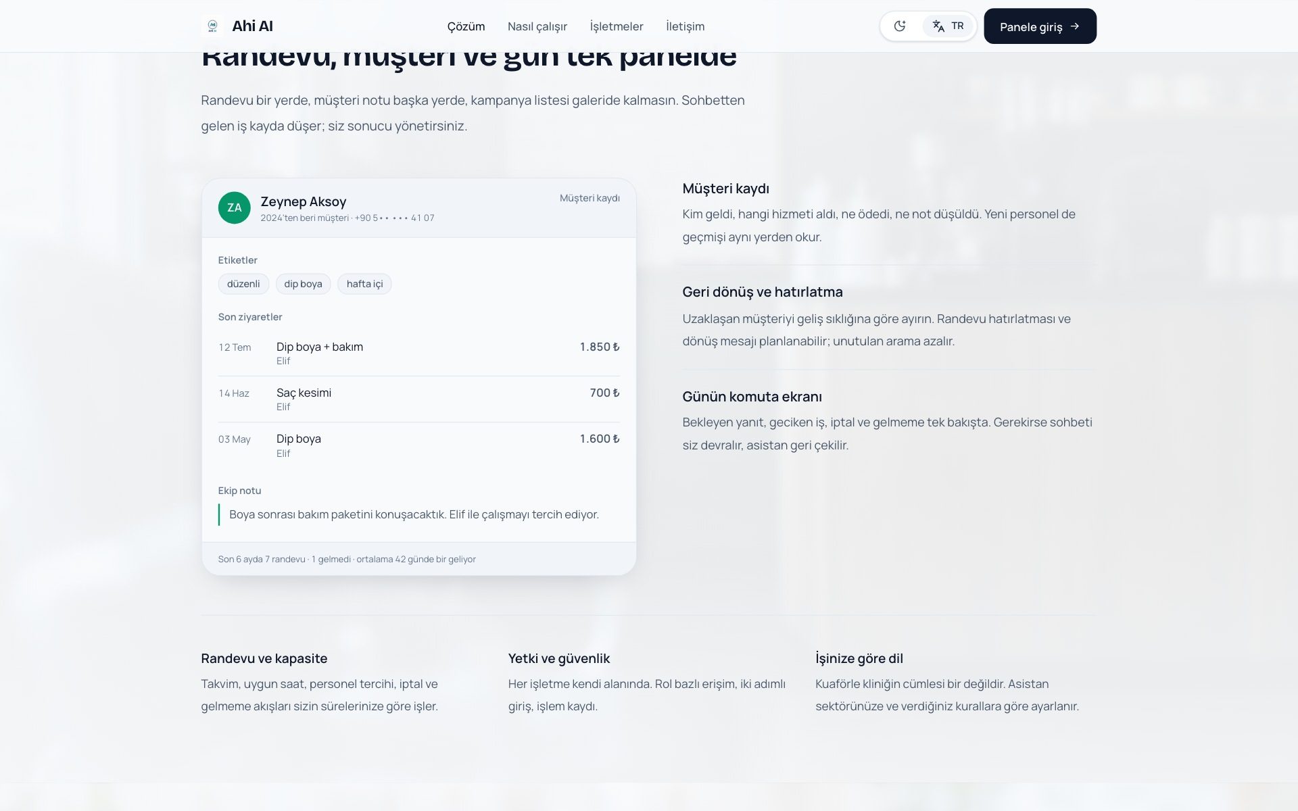Open the Çözüm menu item

tap(466, 26)
